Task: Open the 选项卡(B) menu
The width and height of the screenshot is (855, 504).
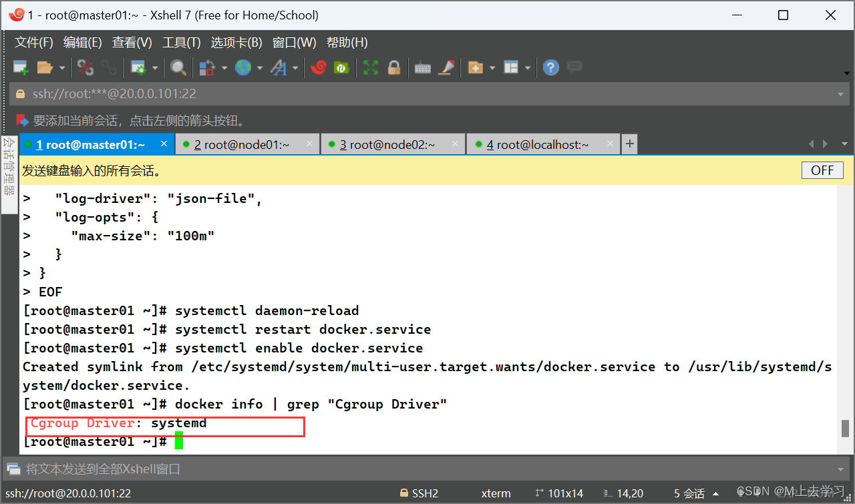Action: click(236, 43)
